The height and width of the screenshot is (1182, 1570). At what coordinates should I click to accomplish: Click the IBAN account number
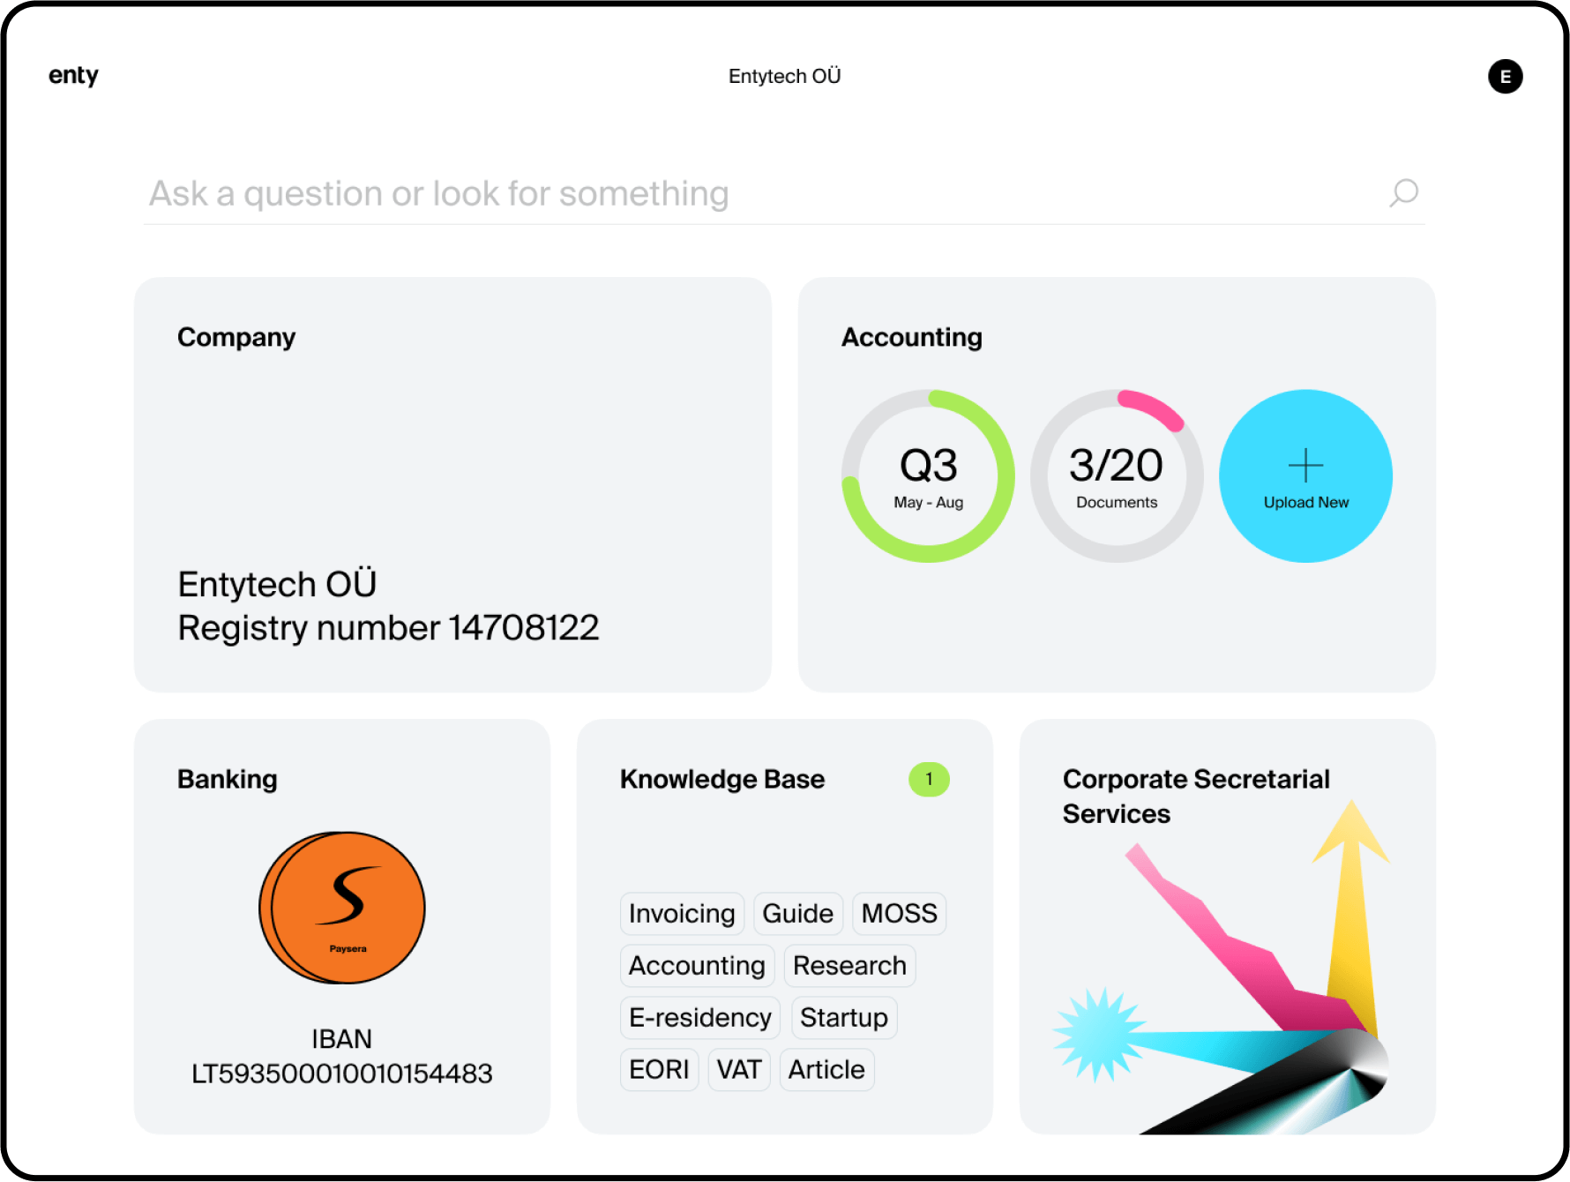click(342, 1074)
